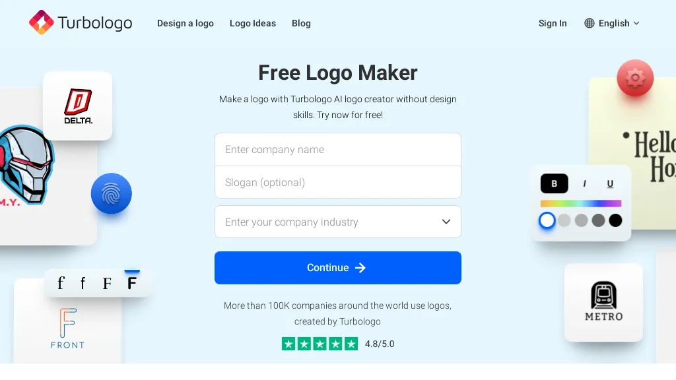Click the green Trustpilot star rating
Screen dimensions: 676x380
tap(320, 344)
